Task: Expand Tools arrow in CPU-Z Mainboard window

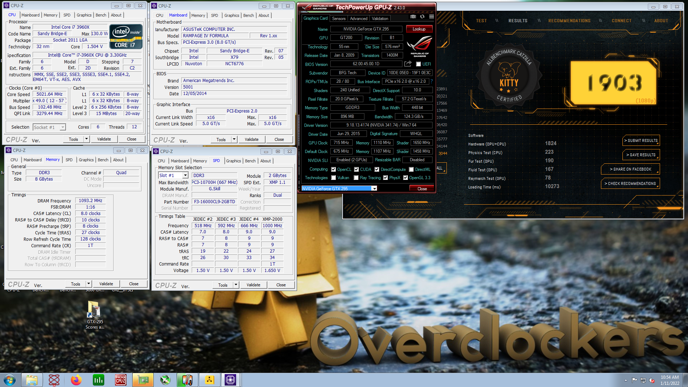Action: [234, 139]
